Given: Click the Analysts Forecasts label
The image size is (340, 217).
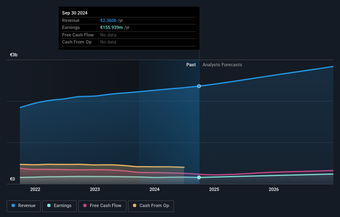Looking at the screenshot, I should tap(222, 65).
